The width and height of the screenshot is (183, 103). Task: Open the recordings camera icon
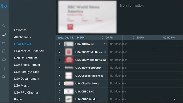(4, 60)
